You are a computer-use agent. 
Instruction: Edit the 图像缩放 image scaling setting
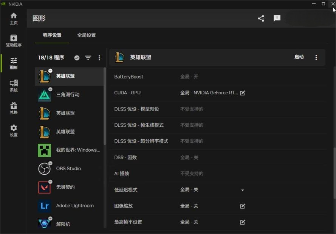(x=243, y=206)
